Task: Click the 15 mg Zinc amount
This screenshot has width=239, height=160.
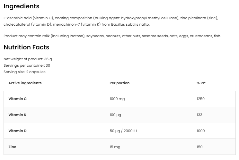Action: (115, 147)
